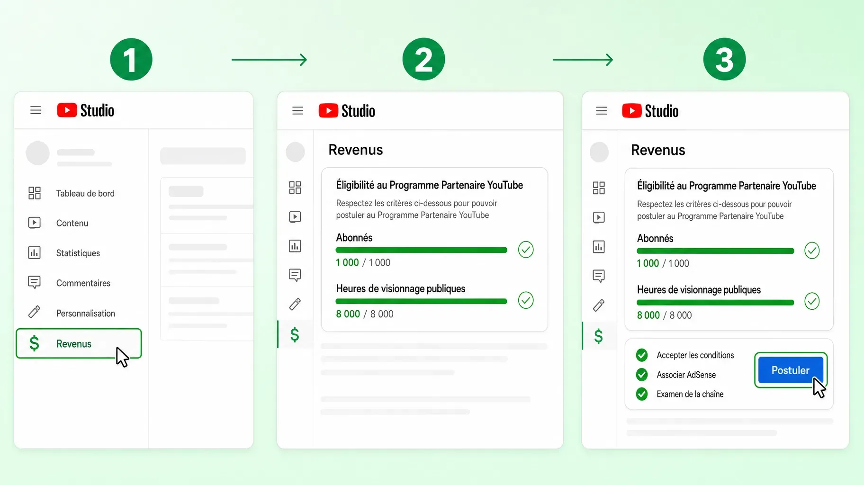Click "8 000 / 8 000" count in step 2
The height and width of the screenshot is (485, 864).
[x=365, y=314]
